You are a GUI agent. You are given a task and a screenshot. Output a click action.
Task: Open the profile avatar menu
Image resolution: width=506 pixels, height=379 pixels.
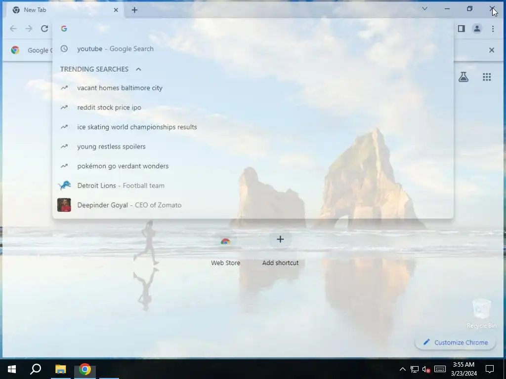[x=477, y=29]
